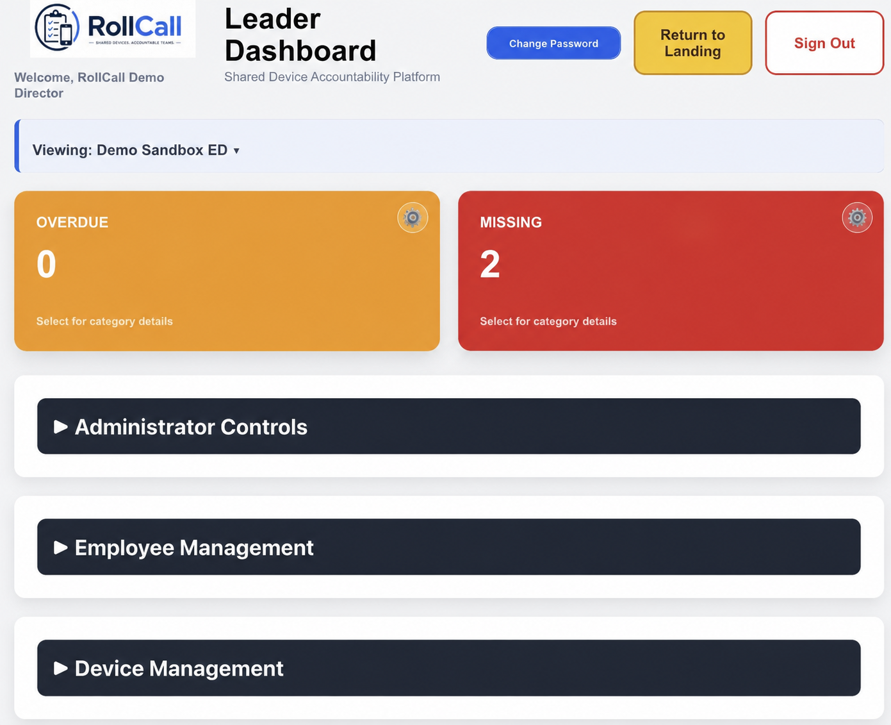Sign out of the dashboard
891x725 pixels.
tap(824, 43)
